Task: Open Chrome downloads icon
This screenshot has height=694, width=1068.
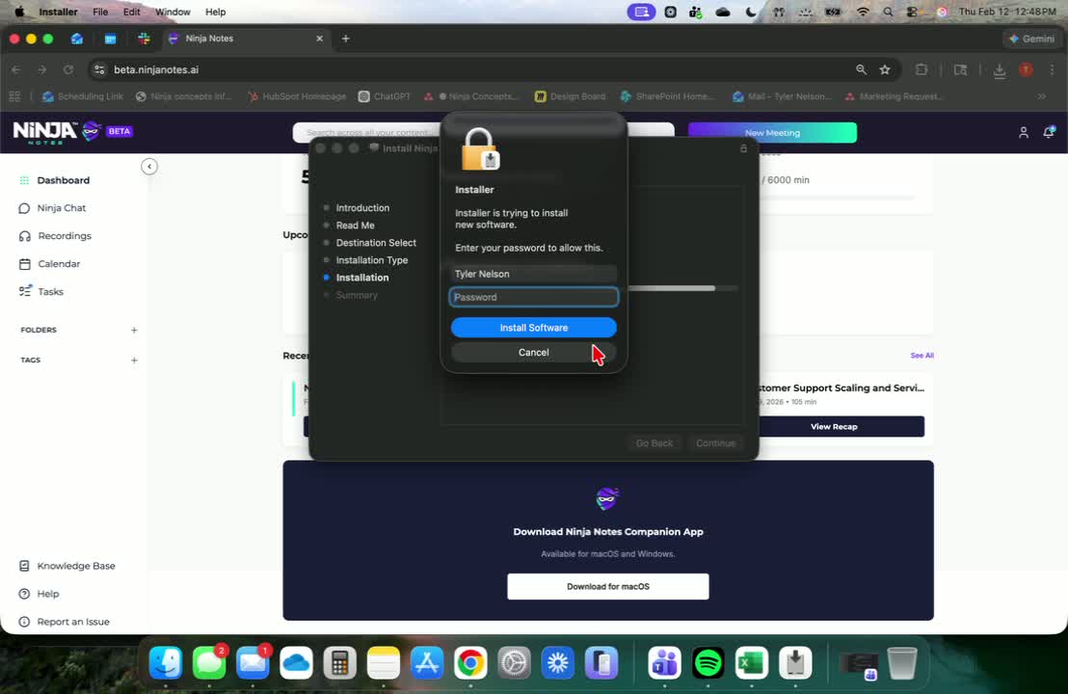Action: 1000,70
